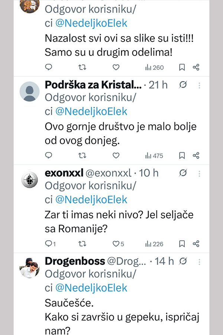
Task: Open the Podrška za Kristal profile name
Action: click(x=93, y=85)
